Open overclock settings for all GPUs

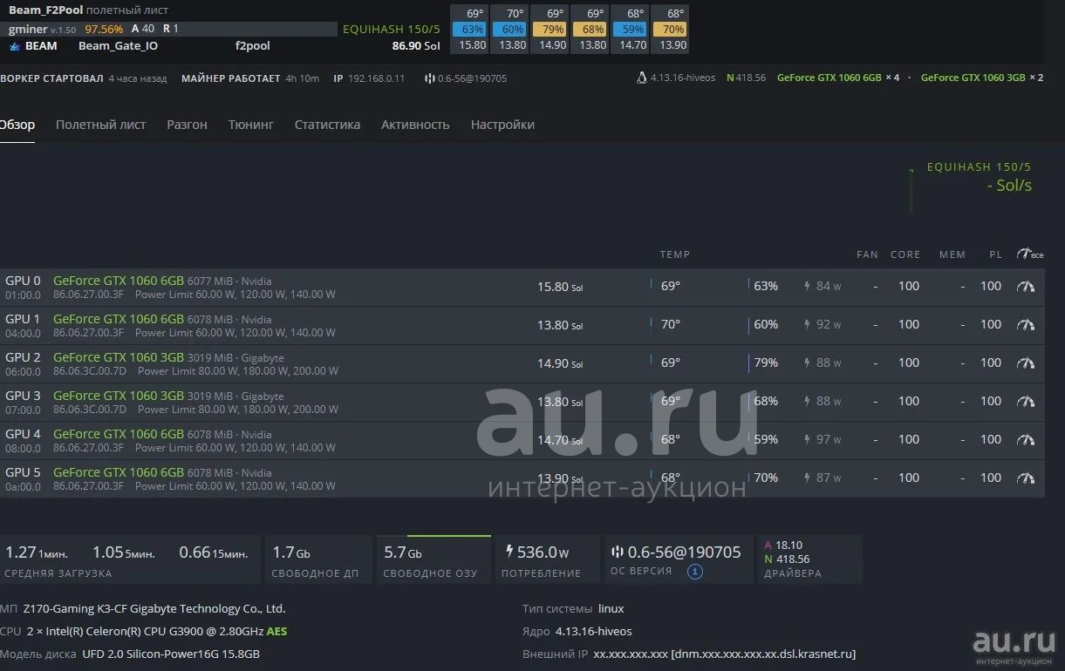pos(1030,254)
